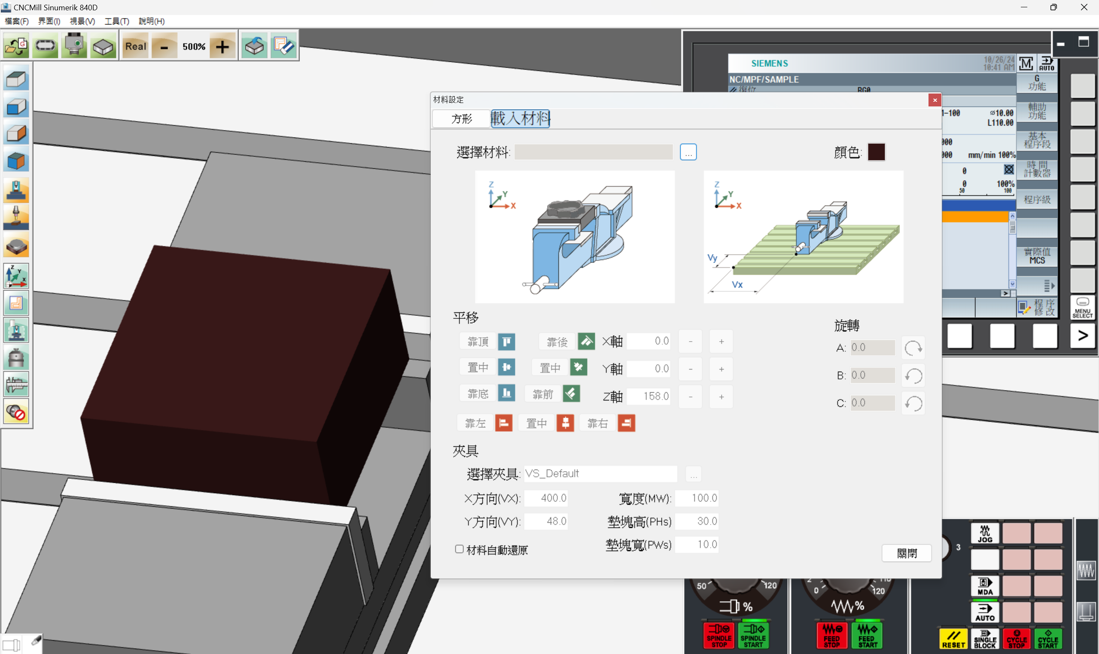This screenshot has width=1099, height=654.
Task: Decrease Y軸 offset with minus button
Action: [690, 369]
